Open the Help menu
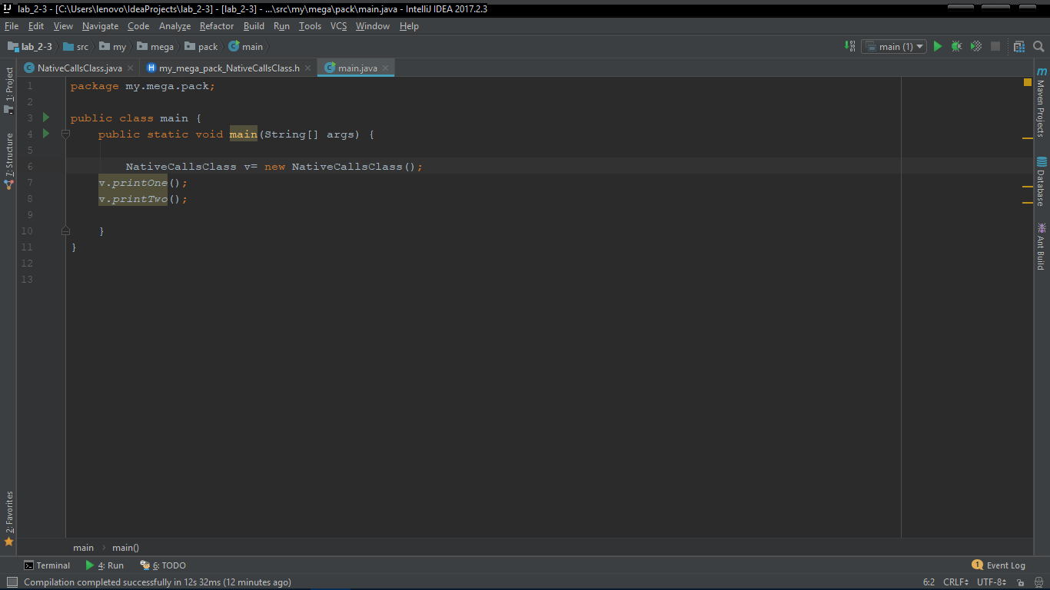 [x=409, y=26]
